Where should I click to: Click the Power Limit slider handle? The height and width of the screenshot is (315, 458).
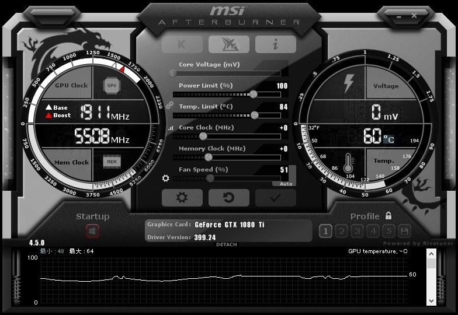point(254,94)
